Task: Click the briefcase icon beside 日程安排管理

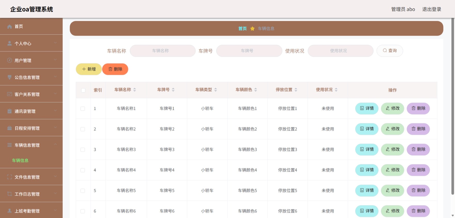Action: [x=10, y=128]
